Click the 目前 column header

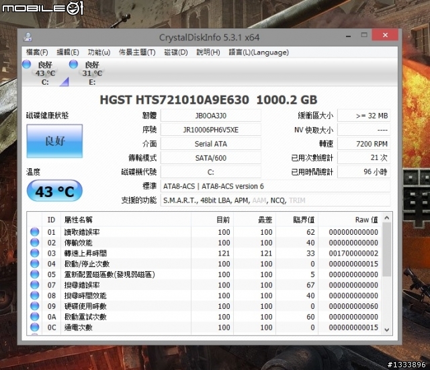(212, 219)
